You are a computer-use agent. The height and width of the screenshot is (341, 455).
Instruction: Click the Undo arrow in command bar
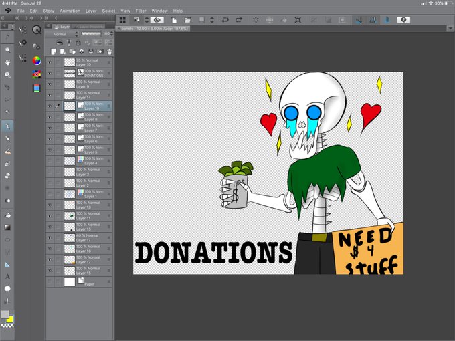tap(225, 20)
